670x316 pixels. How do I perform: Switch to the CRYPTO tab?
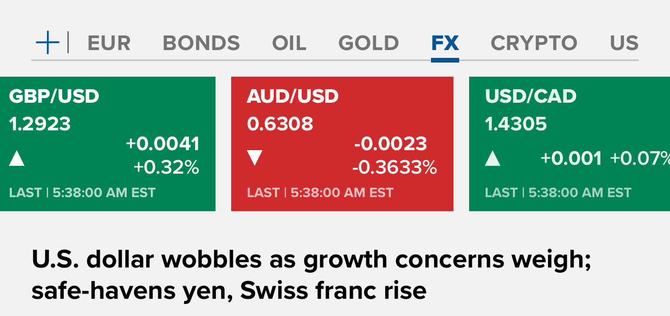[x=534, y=43]
